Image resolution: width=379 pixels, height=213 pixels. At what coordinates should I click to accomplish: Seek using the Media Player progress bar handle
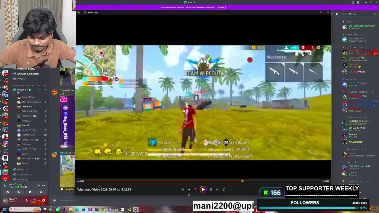tap(243, 181)
